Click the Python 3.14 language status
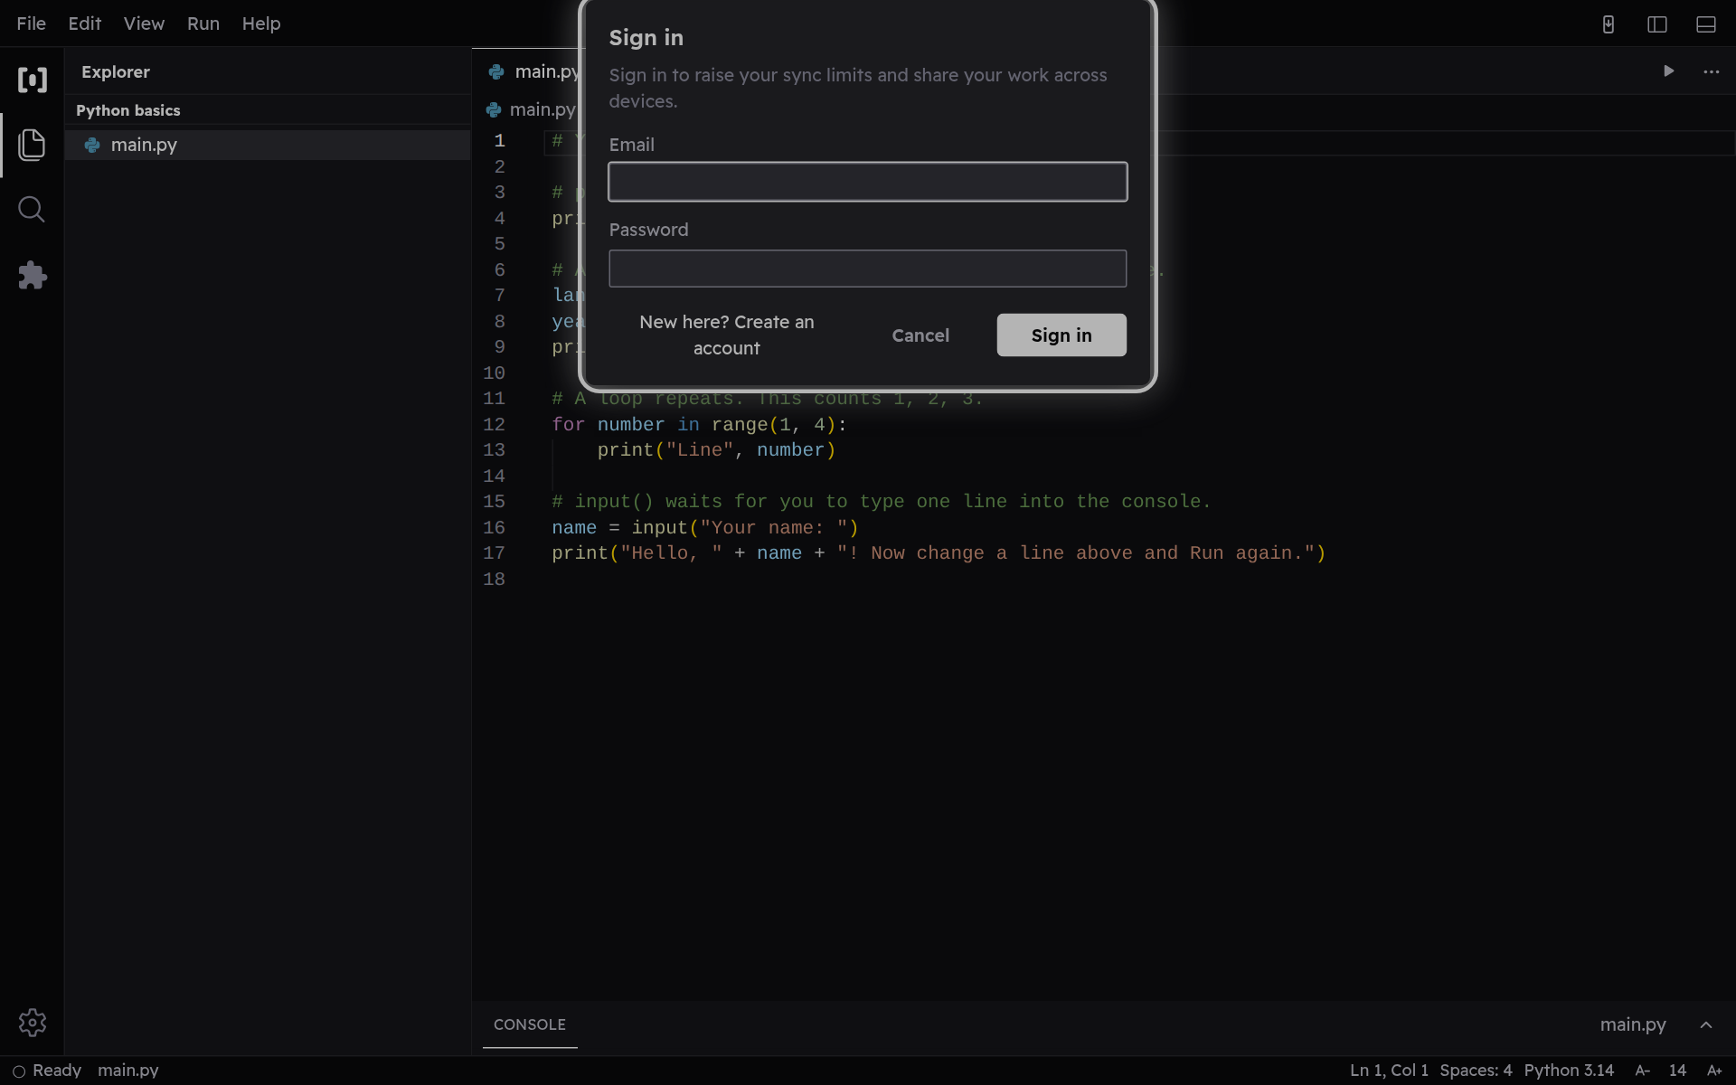 click(1569, 1071)
